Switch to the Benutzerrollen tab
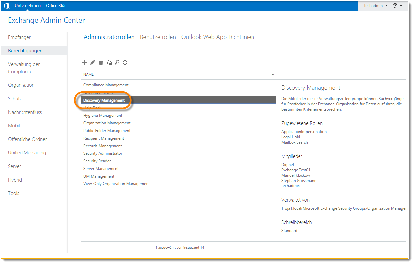Screen dimensions: 414x264 tap(158, 37)
